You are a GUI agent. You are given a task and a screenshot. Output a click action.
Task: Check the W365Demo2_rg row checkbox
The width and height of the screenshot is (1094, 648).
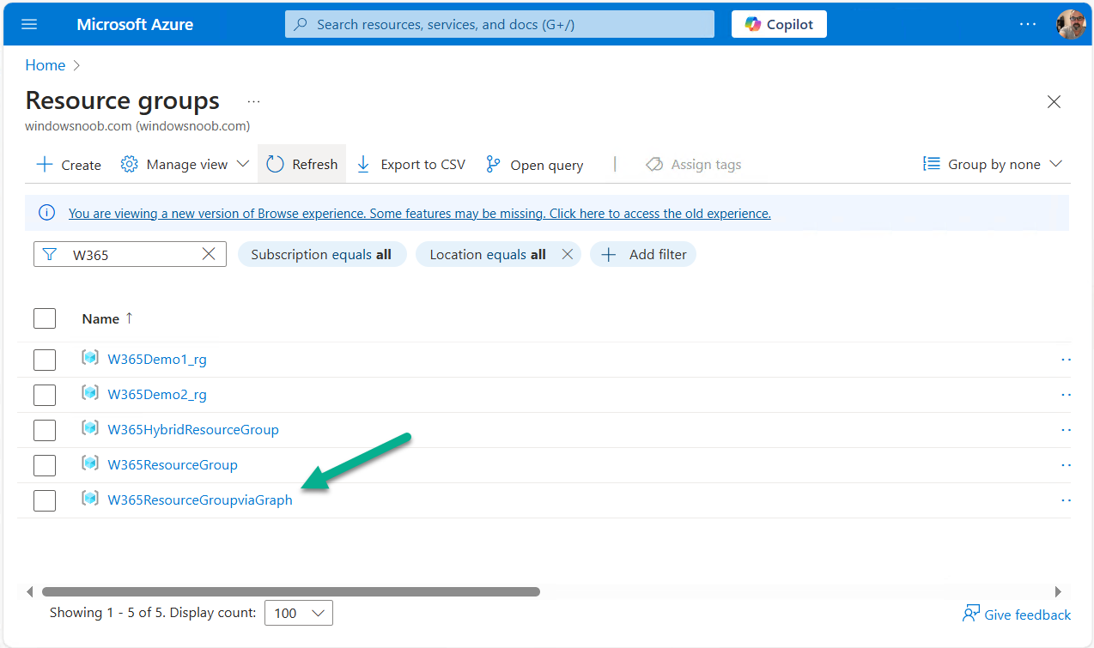click(45, 395)
